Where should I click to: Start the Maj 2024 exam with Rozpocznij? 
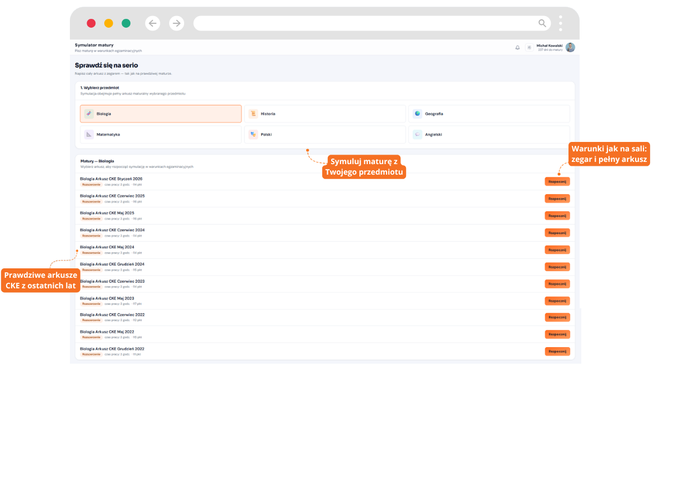click(x=557, y=249)
